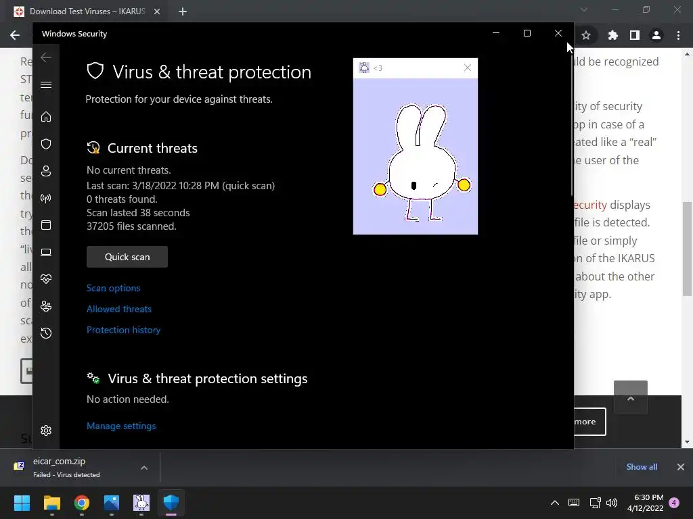Open Manage settings link
The image size is (693, 519).
point(121,426)
